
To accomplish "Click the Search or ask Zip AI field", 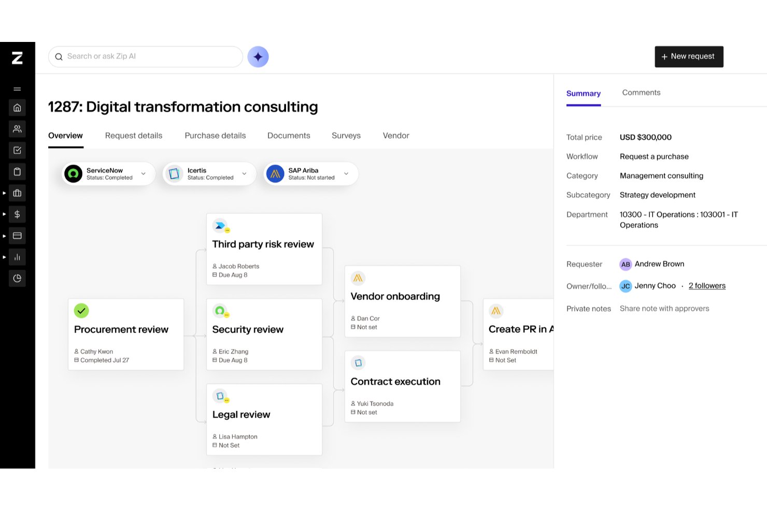I will [x=146, y=57].
